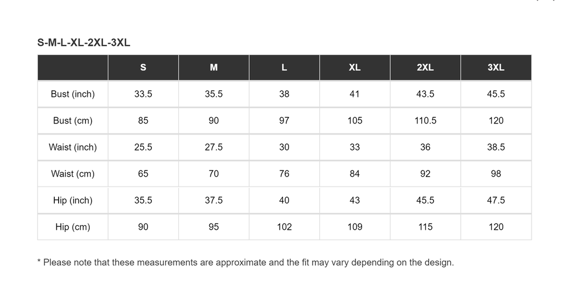
Task: Select the XL column header
Action: (355, 68)
